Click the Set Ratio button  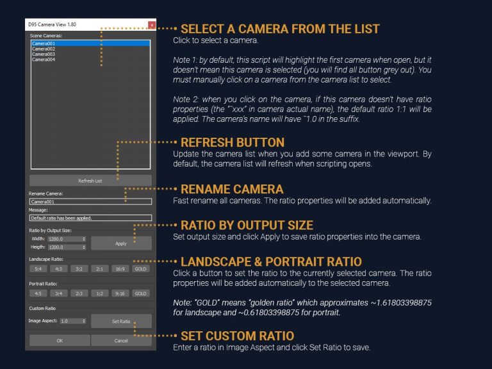(121, 321)
